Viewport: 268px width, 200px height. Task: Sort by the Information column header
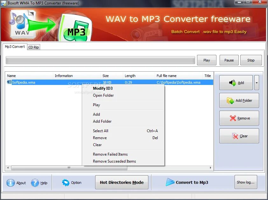tap(77, 76)
